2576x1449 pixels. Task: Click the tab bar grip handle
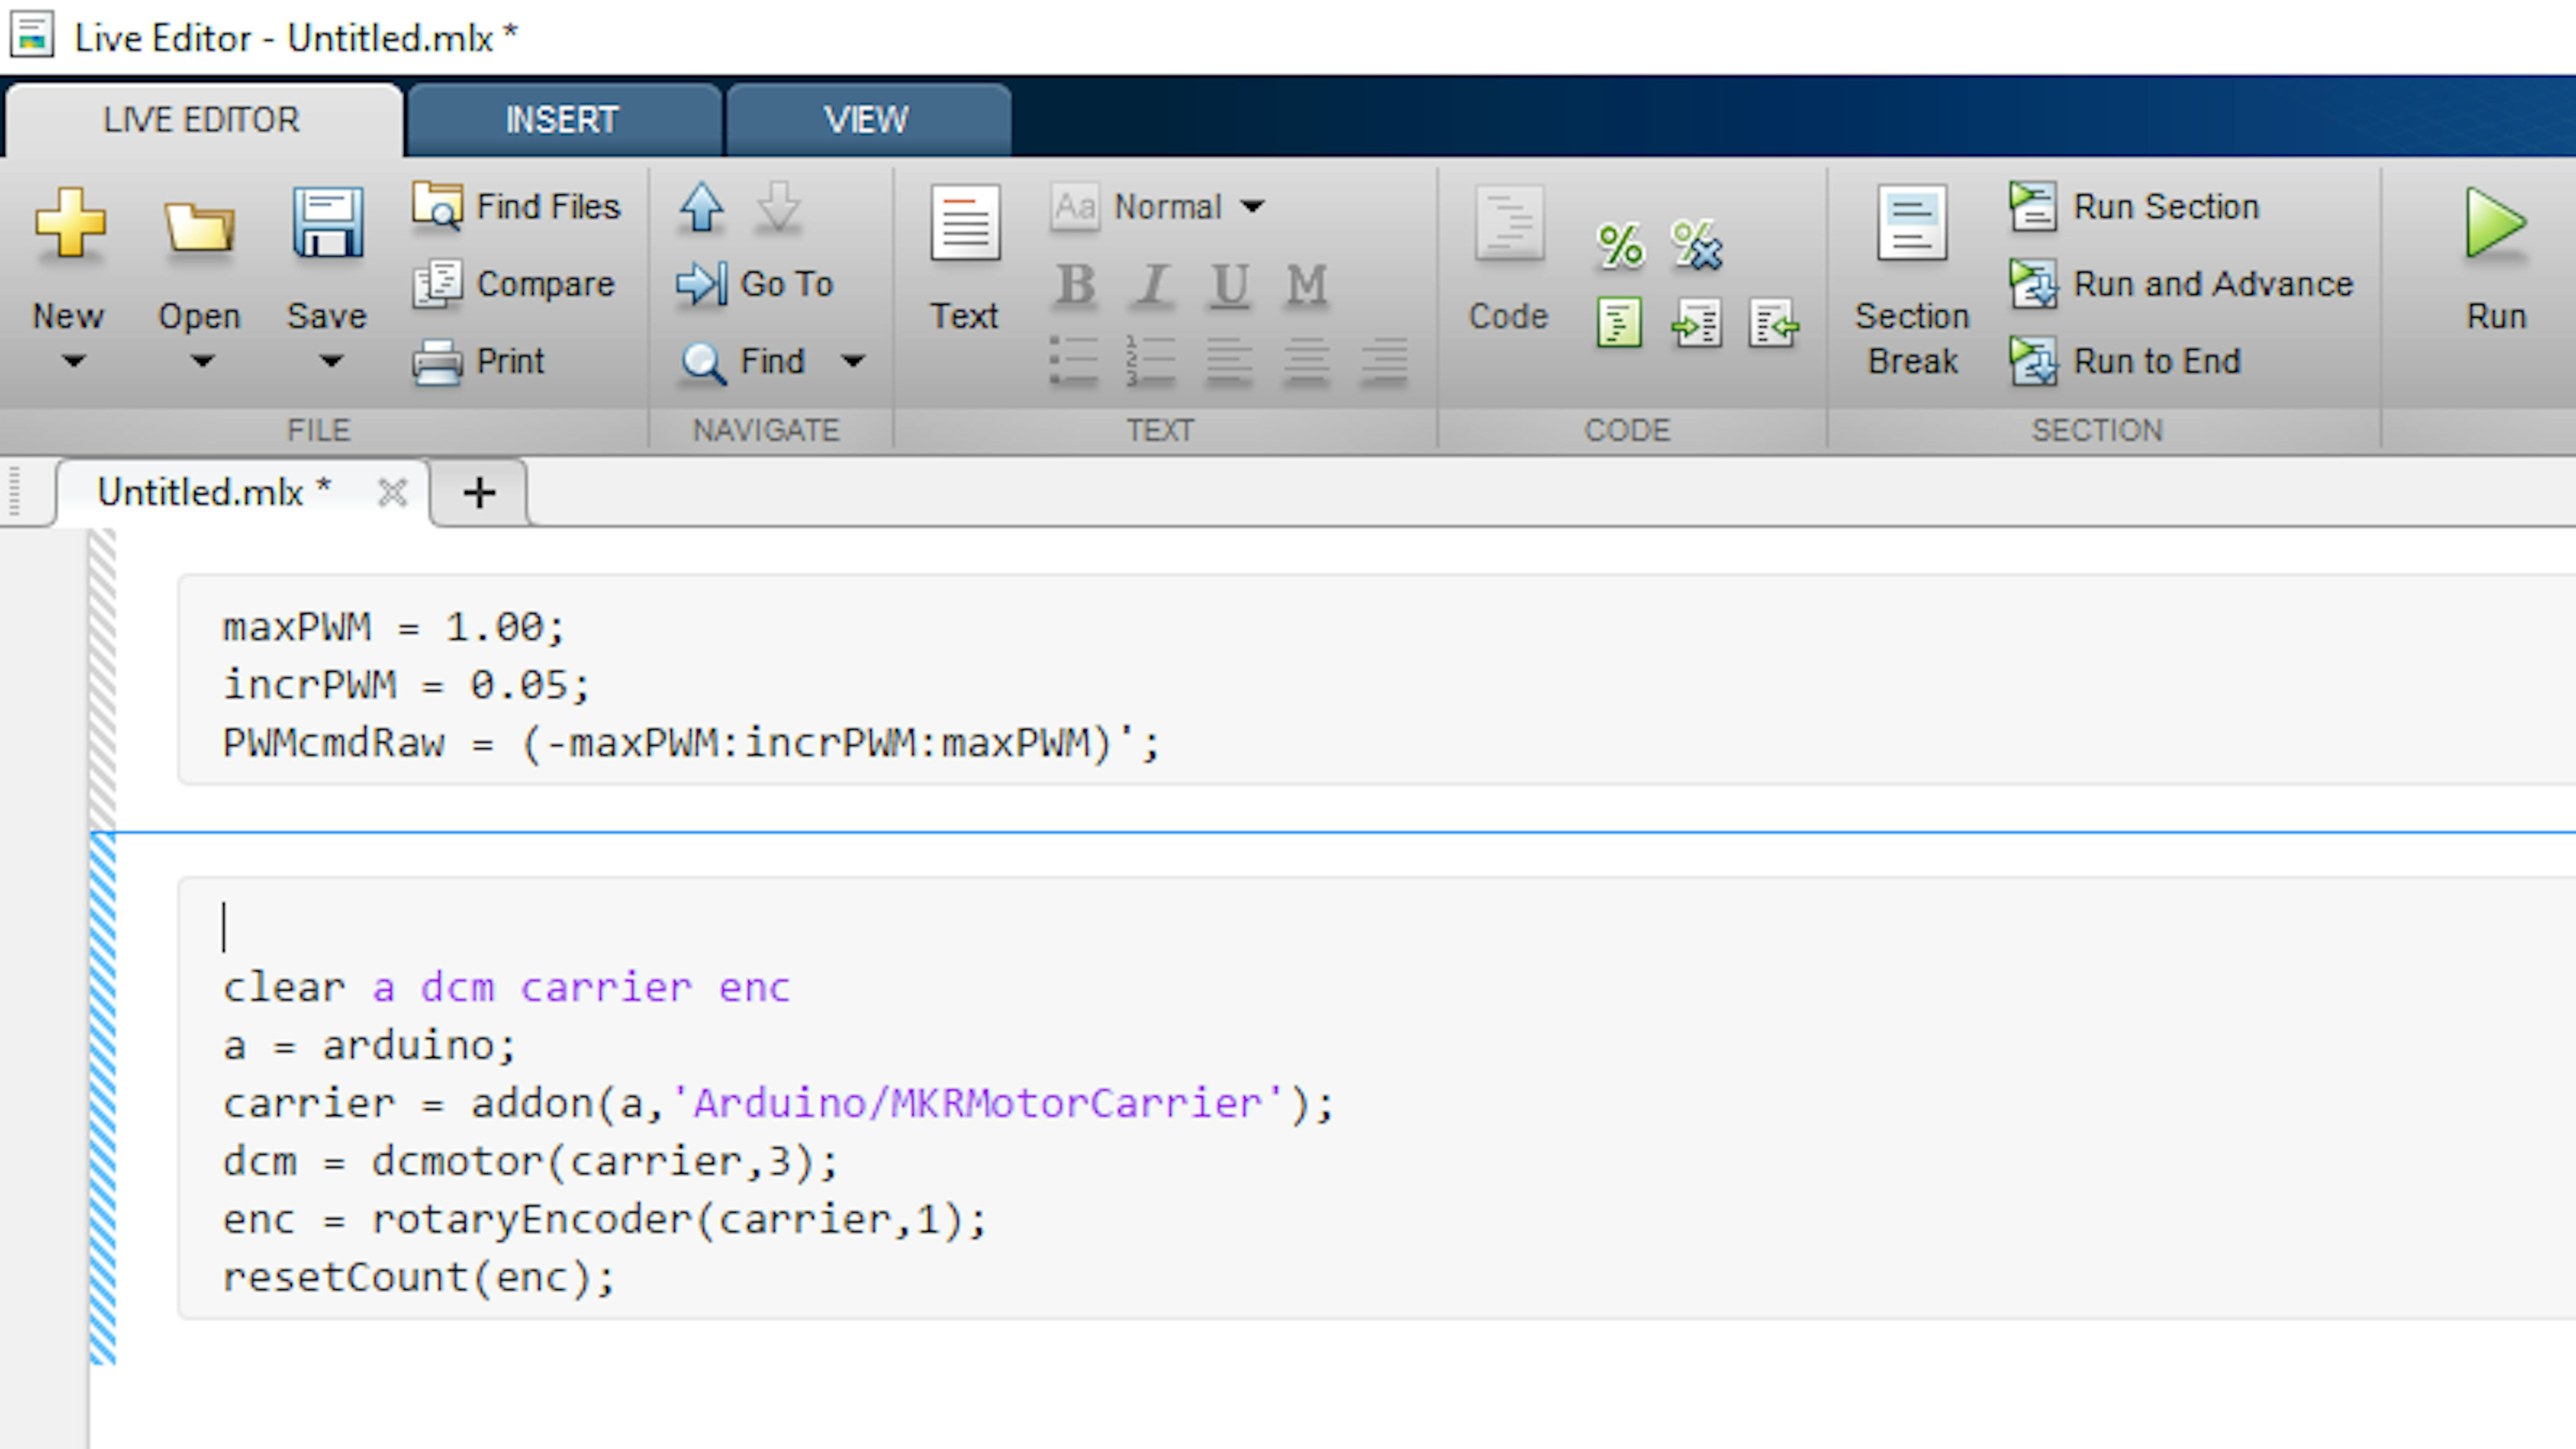(x=14, y=492)
